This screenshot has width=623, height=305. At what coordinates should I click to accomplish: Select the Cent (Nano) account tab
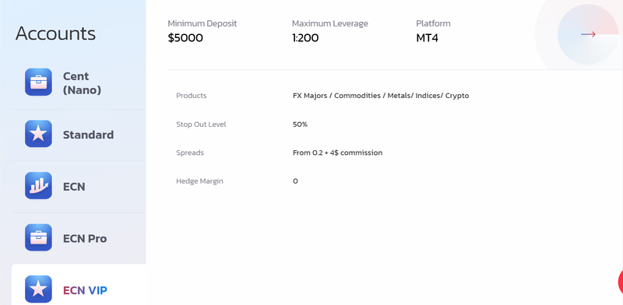pos(79,83)
